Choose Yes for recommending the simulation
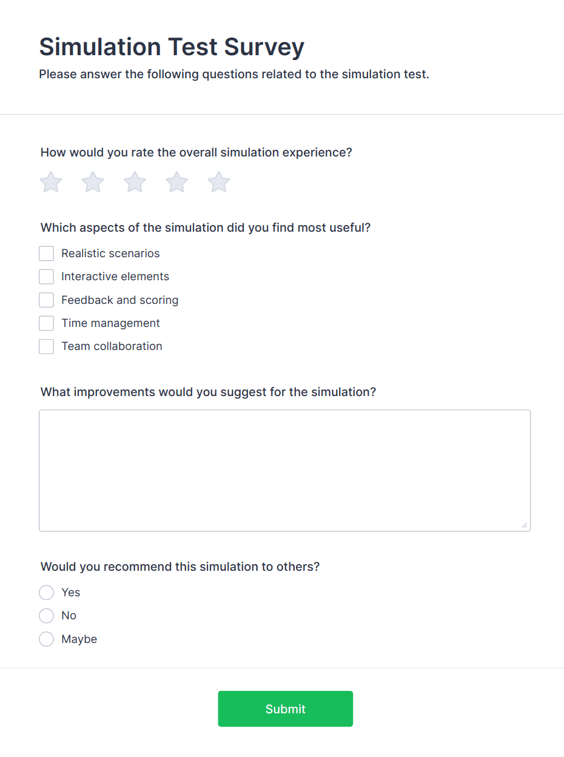This screenshot has width=564, height=757. [47, 593]
